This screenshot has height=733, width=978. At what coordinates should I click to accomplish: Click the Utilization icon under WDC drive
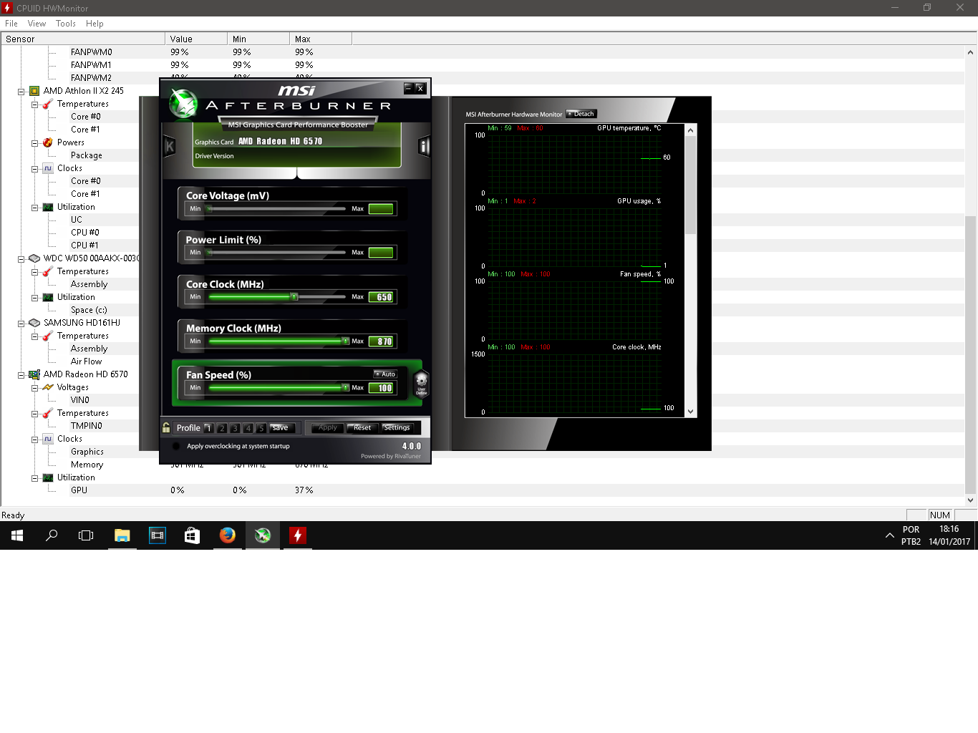click(48, 297)
